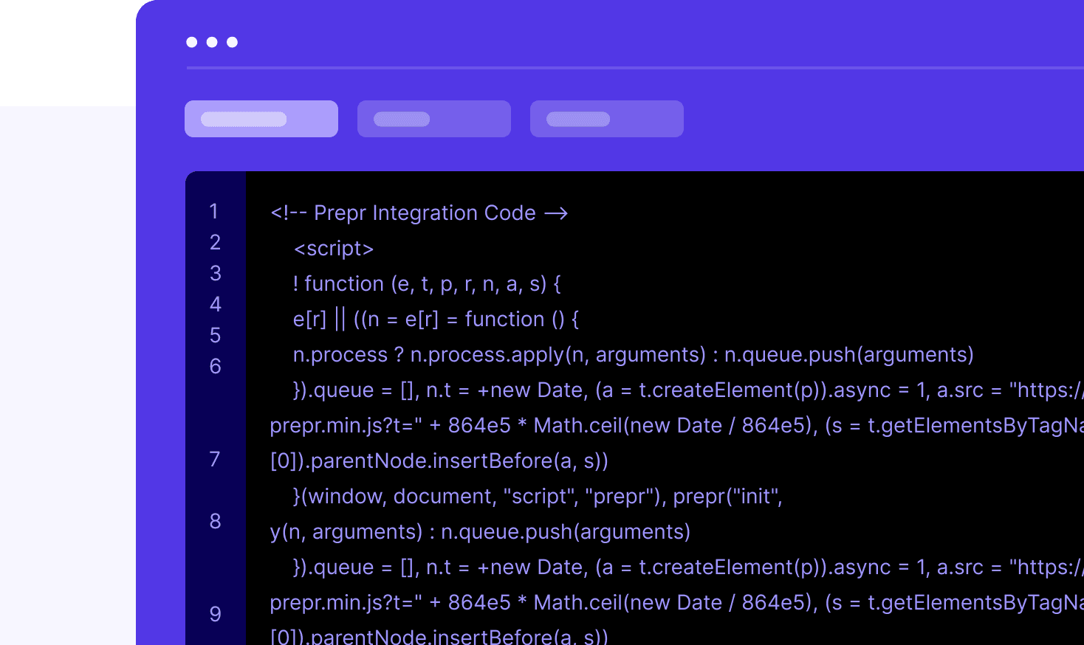Select line number 8 in gutter
Screen dimensions: 1084x645
tap(215, 522)
